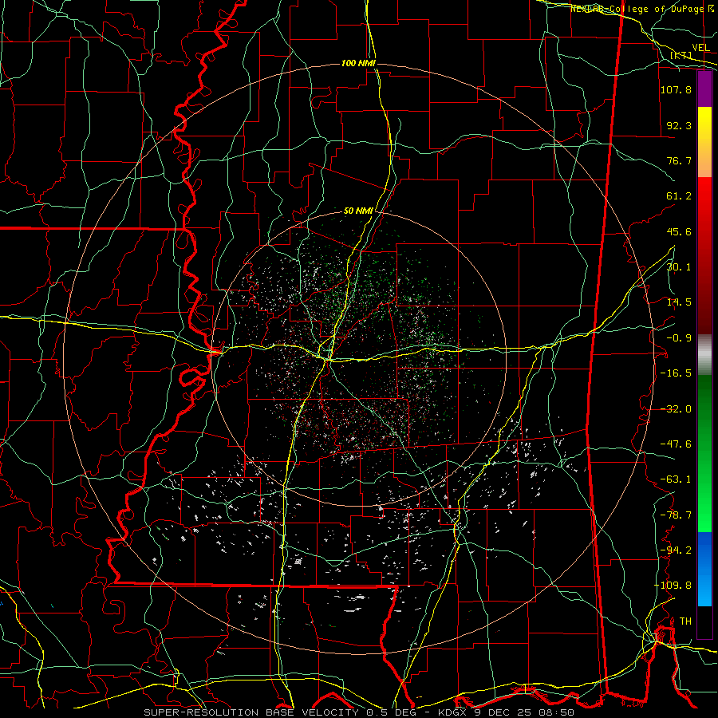Click the 61.2 velocity scale value
The width and height of the screenshot is (718, 718).
click(679, 196)
